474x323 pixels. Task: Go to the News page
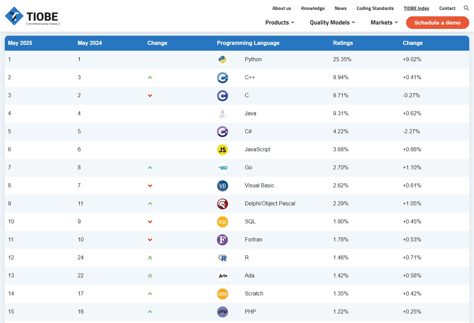[x=341, y=8]
